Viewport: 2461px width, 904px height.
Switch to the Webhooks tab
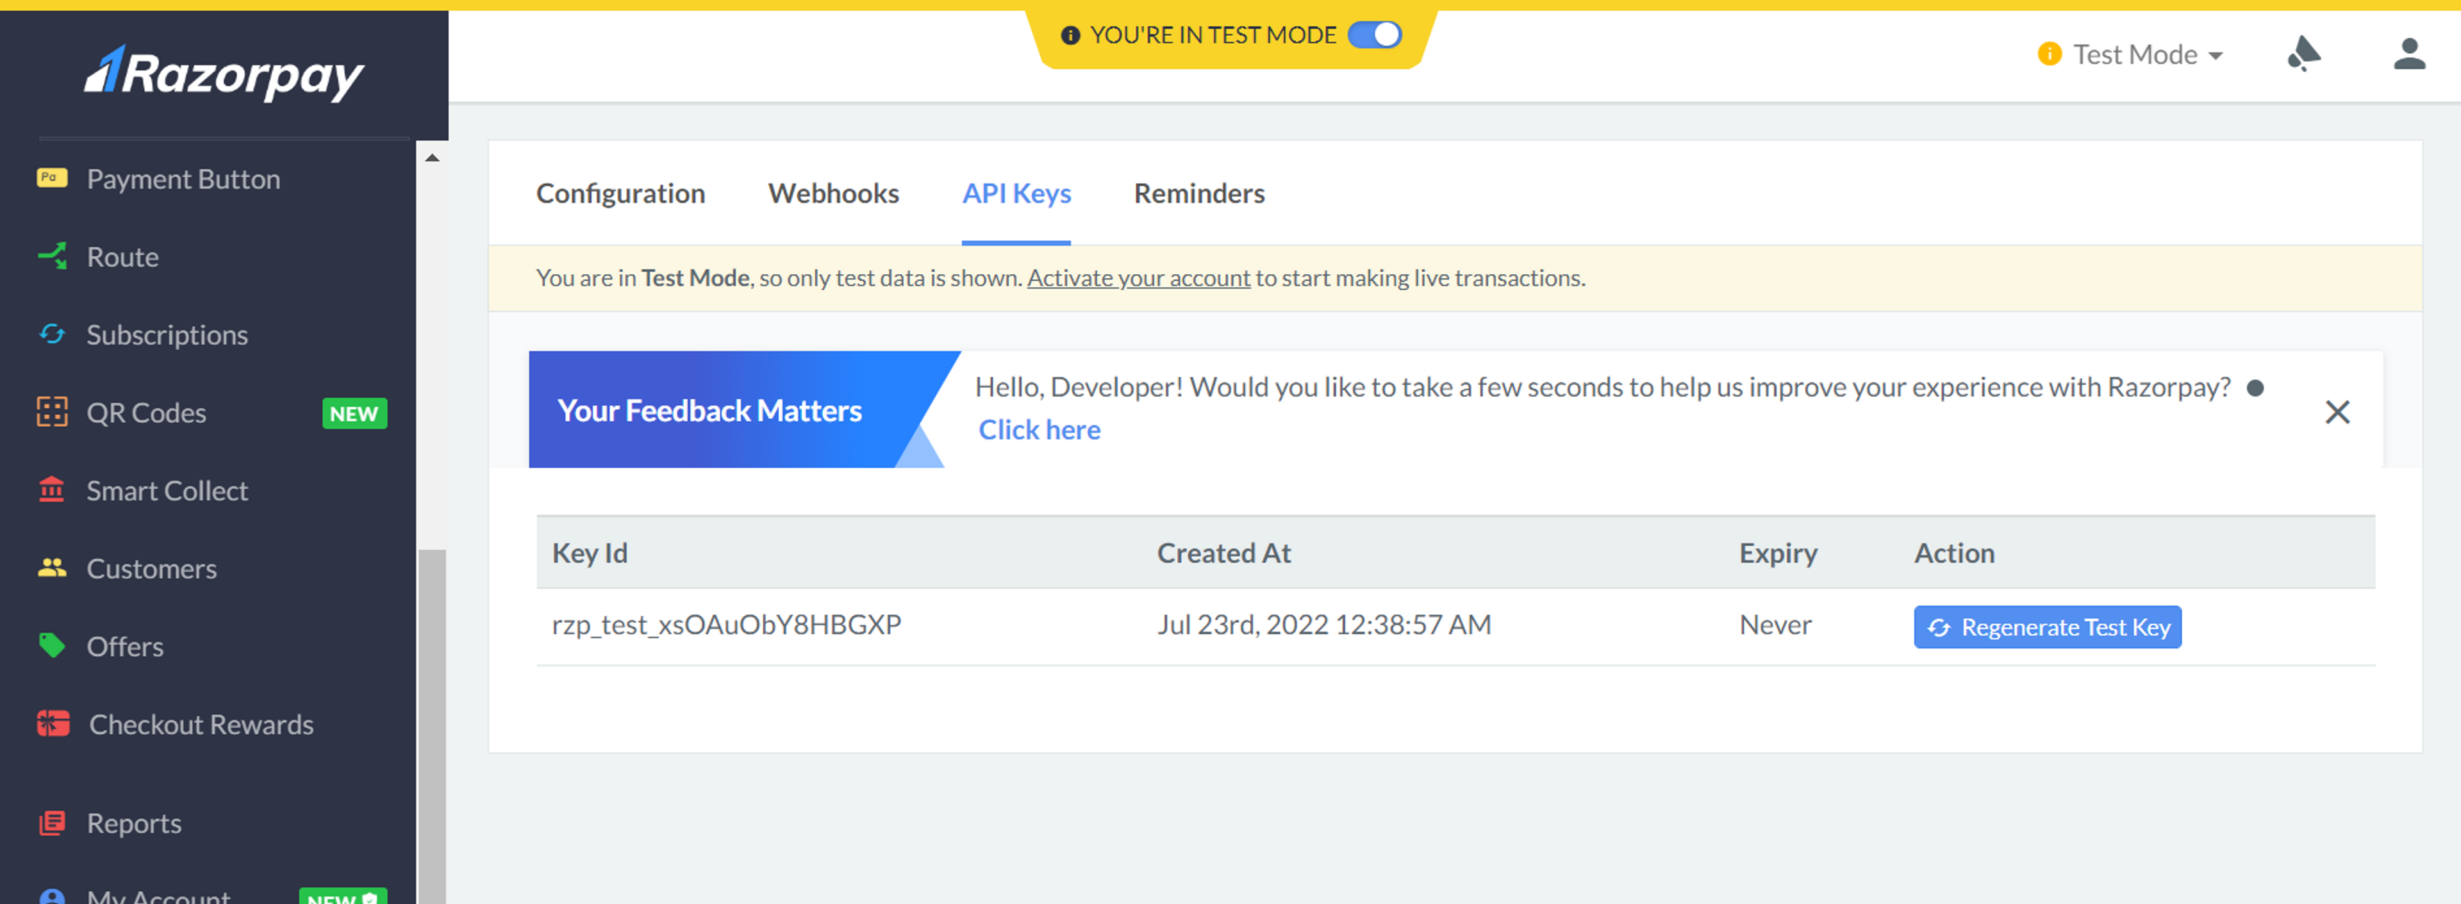(x=833, y=193)
